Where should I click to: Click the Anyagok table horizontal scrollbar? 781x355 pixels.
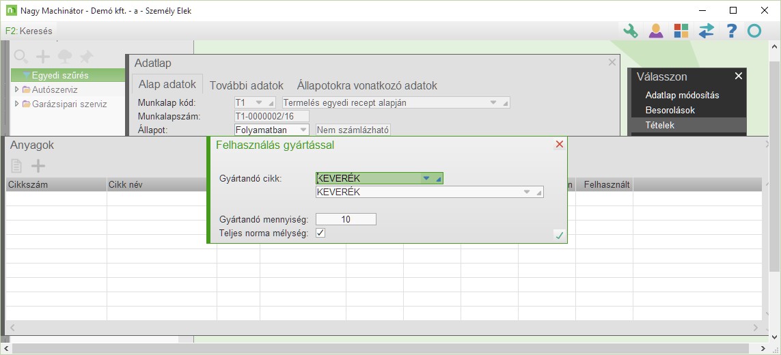point(383,328)
